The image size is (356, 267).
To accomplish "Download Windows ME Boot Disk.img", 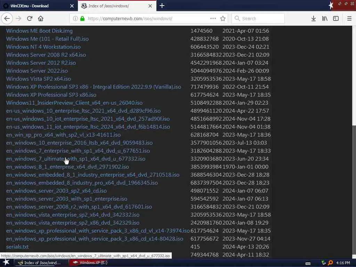I will 39,31.
